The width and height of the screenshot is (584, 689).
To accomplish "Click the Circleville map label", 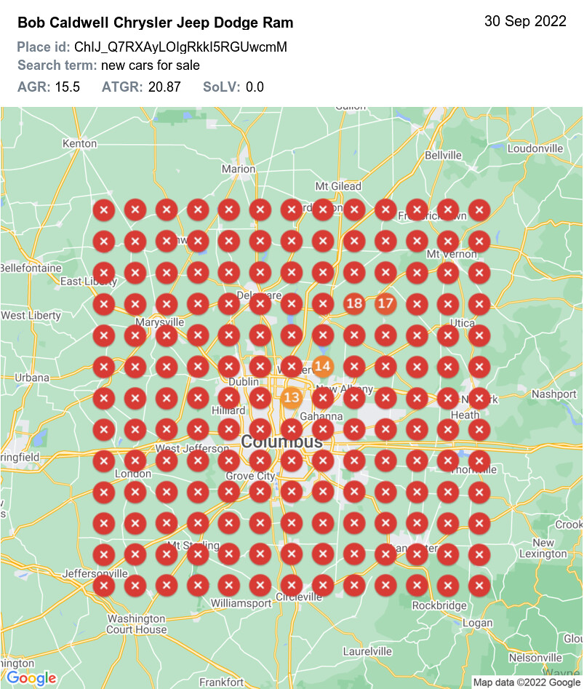I will click(299, 597).
